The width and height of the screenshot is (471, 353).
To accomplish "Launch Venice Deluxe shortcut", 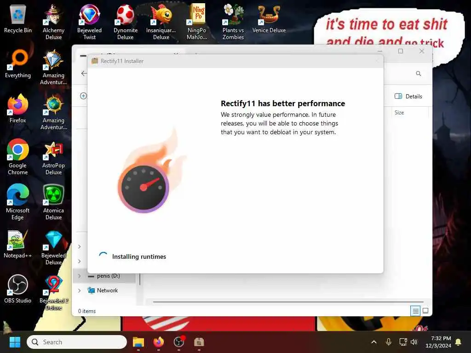I will [x=269, y=19].
